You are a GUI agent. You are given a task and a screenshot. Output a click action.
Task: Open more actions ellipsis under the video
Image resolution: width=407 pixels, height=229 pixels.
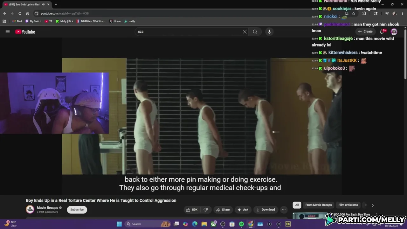tap(284, 210)
